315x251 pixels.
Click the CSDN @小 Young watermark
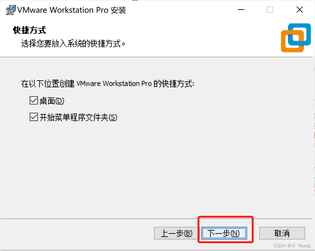(292, 246)
